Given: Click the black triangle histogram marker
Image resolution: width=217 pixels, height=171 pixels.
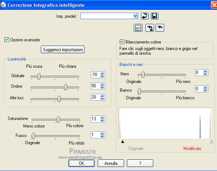Looking at the screenshot, I should point(123,142).
